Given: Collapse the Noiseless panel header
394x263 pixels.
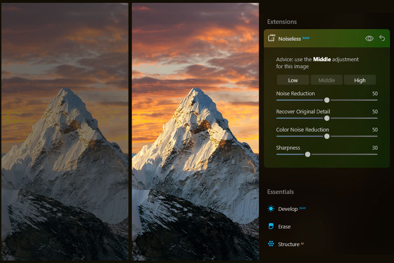Looking at the screenshot, I should [x=327, y=38].
